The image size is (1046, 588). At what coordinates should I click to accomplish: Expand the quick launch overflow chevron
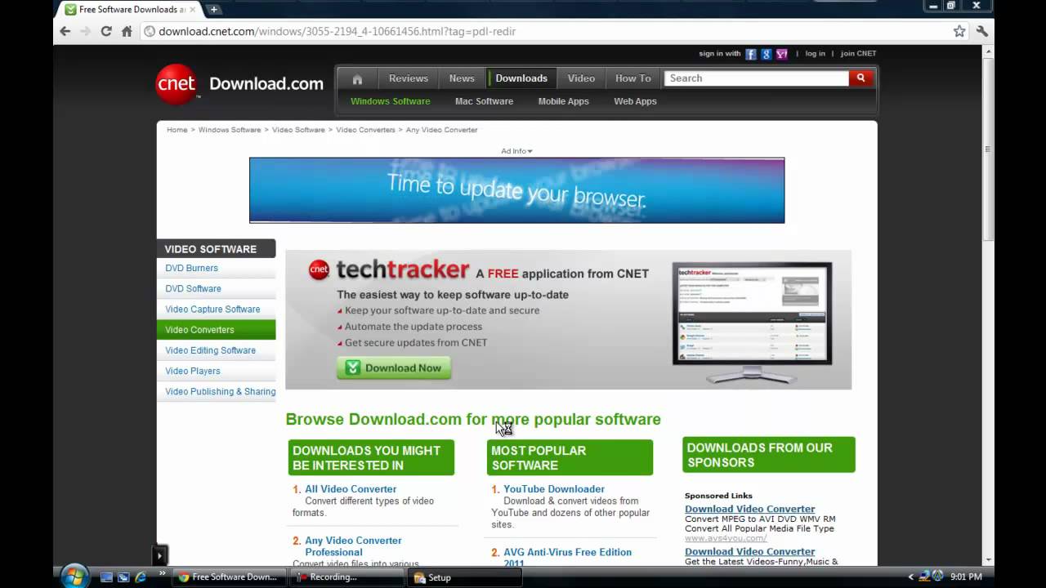click(161, 573)
